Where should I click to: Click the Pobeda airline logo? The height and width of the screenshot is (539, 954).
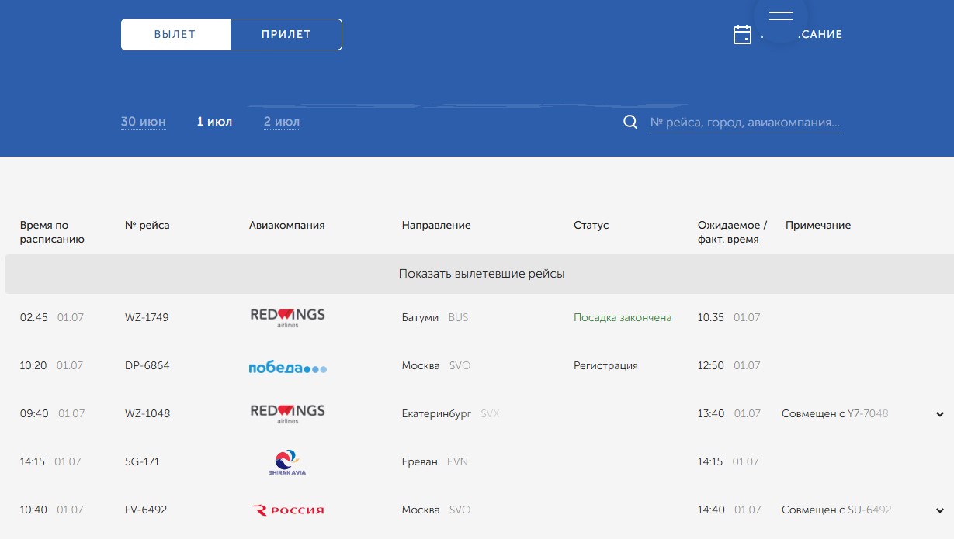point(287,367)
